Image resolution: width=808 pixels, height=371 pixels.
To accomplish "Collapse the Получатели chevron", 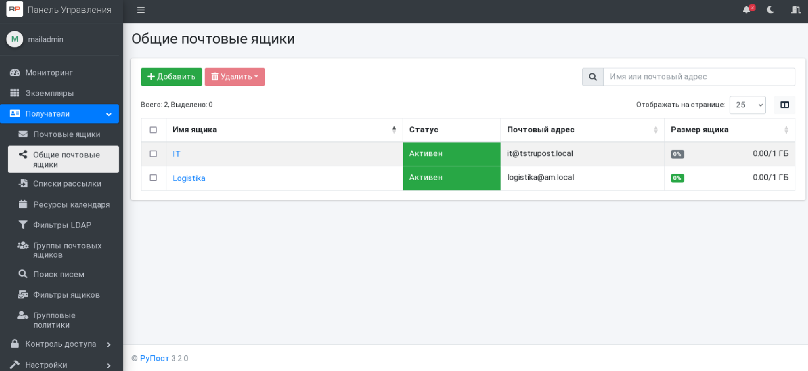I will click(109, 114).
